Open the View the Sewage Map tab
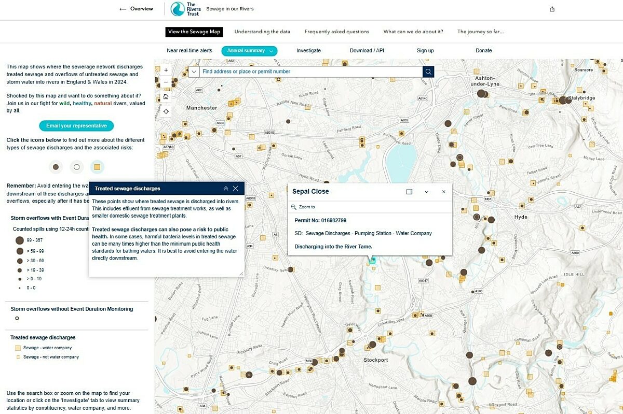 pos(194,32)
